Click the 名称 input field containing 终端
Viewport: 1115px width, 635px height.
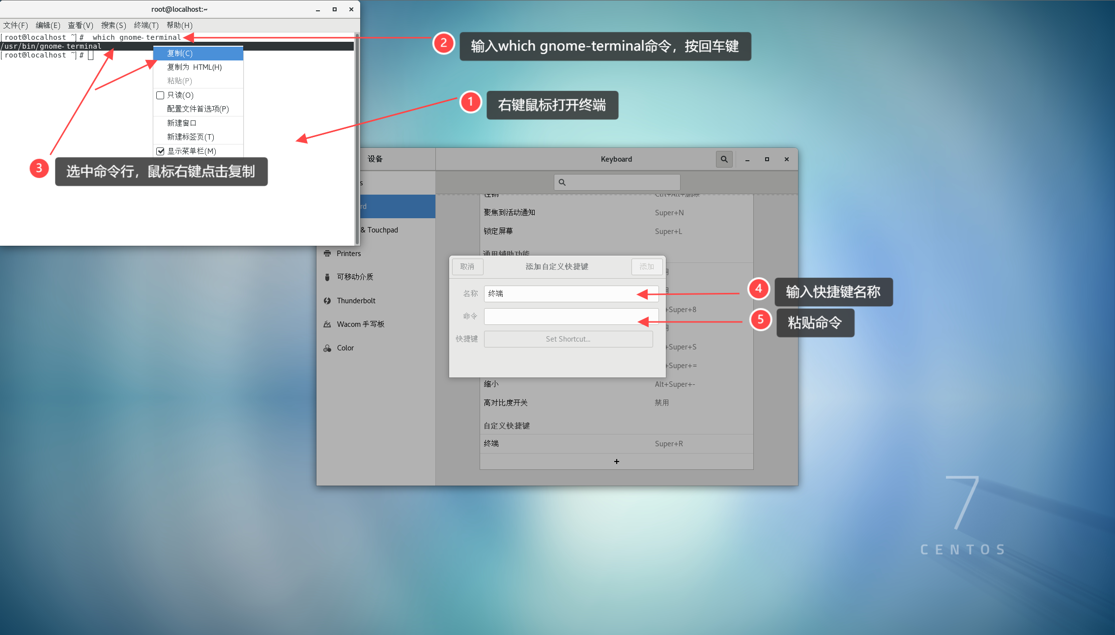[x=571, y=294]
